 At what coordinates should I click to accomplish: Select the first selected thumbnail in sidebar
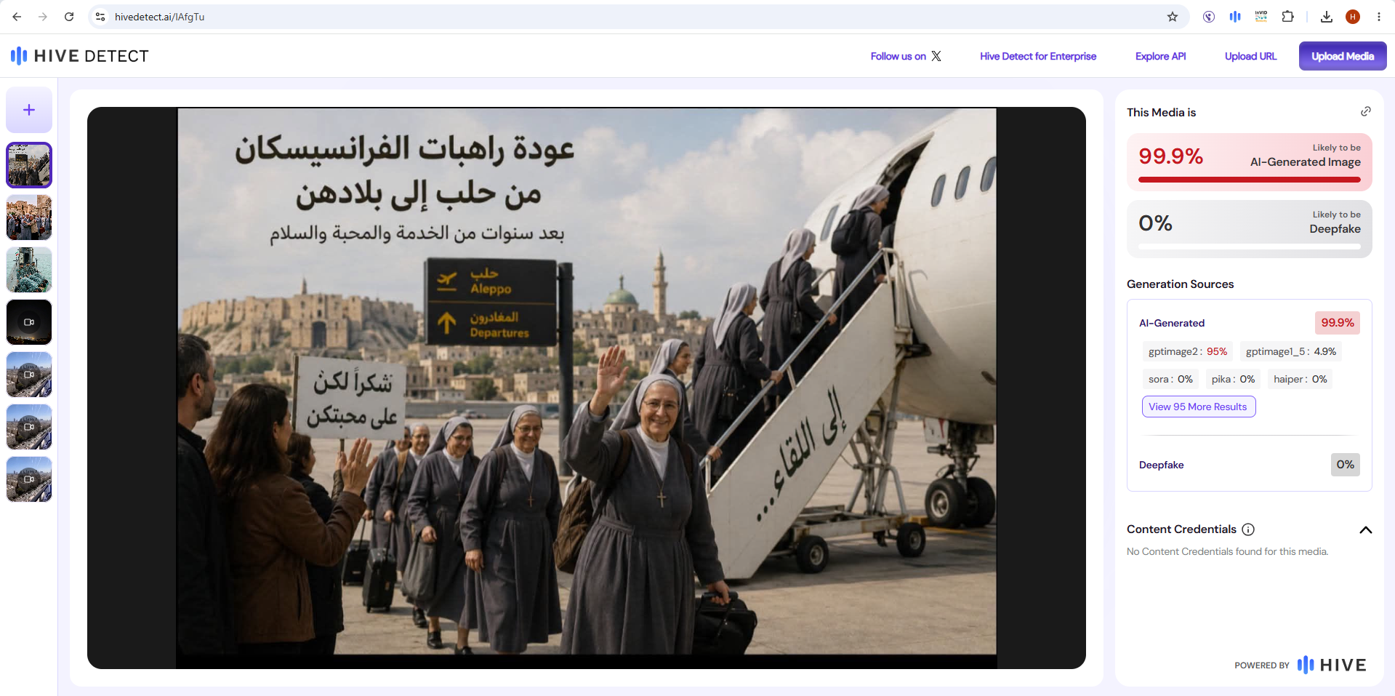click(x=29, y=165)
